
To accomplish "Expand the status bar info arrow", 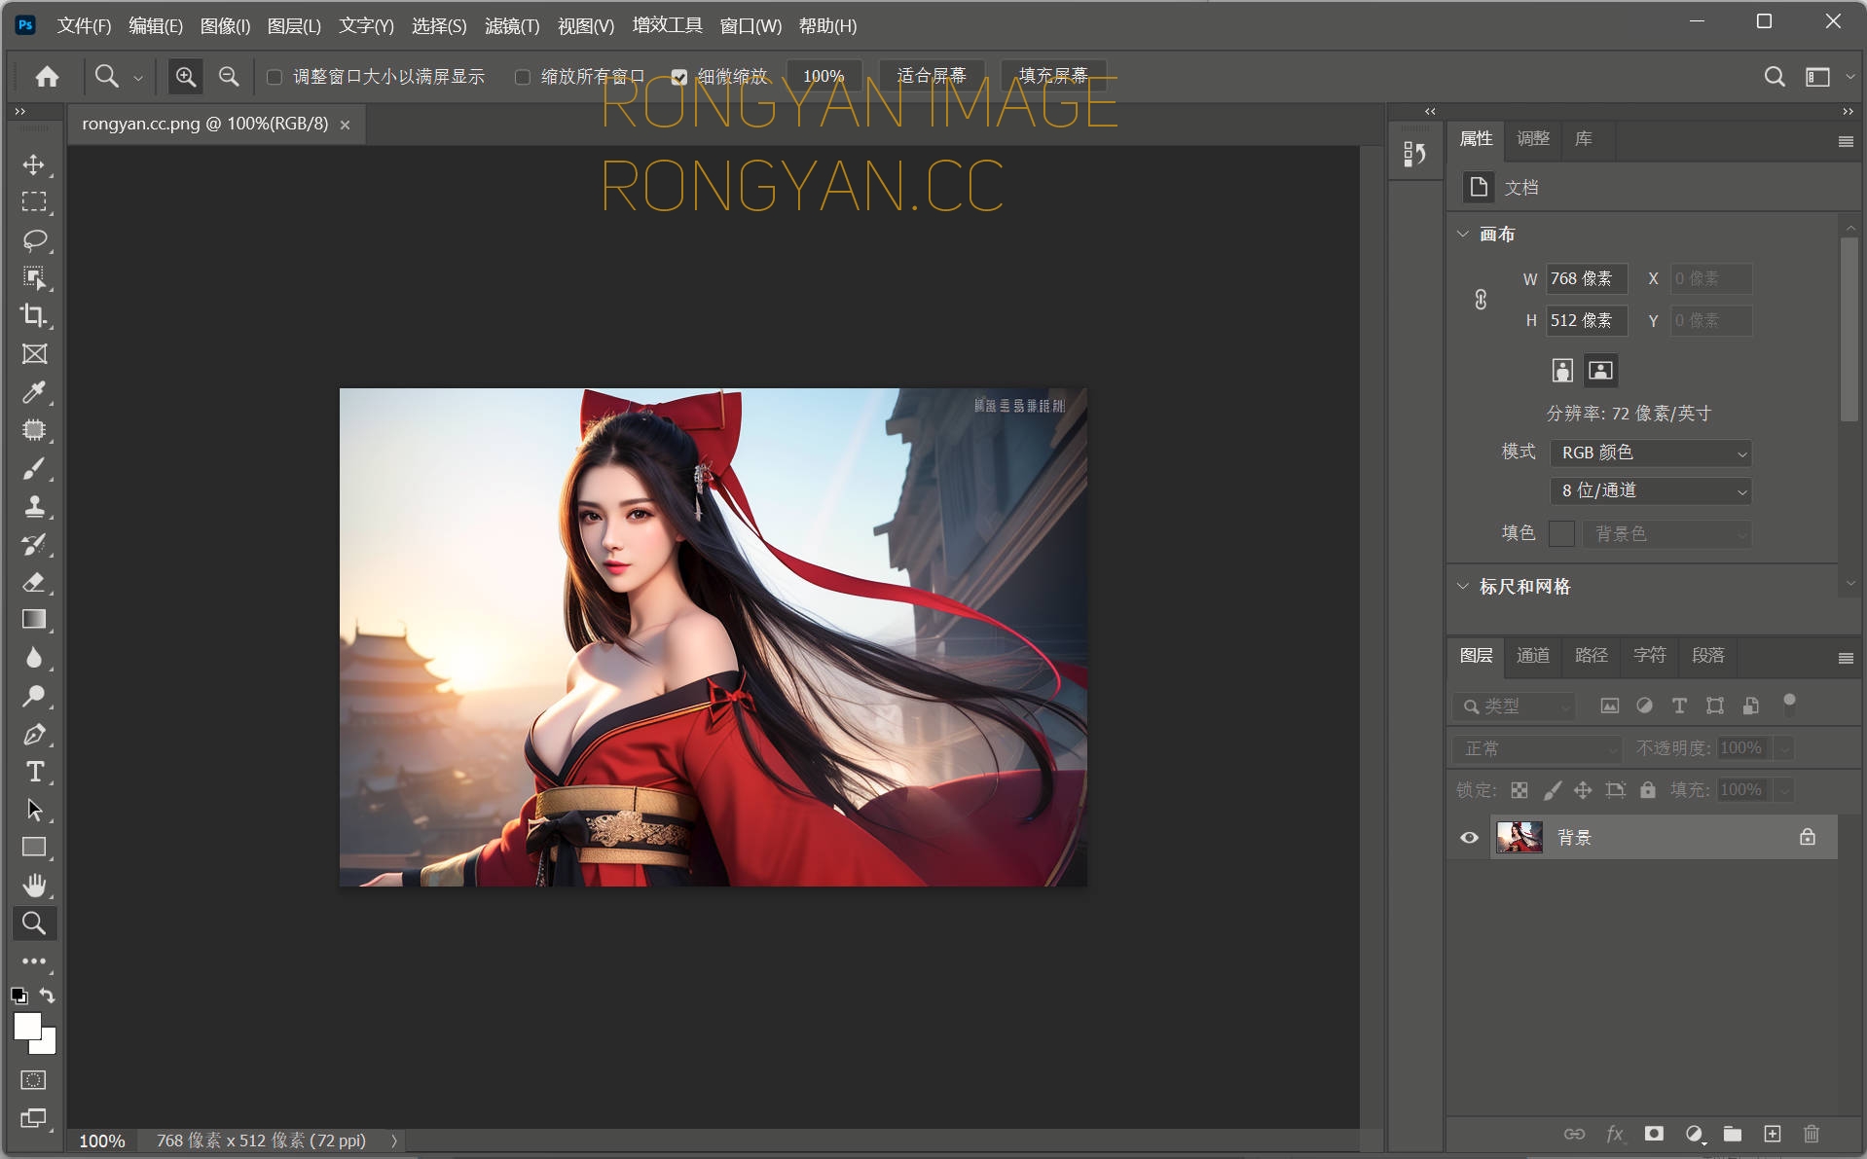I will pos(394,1141).
